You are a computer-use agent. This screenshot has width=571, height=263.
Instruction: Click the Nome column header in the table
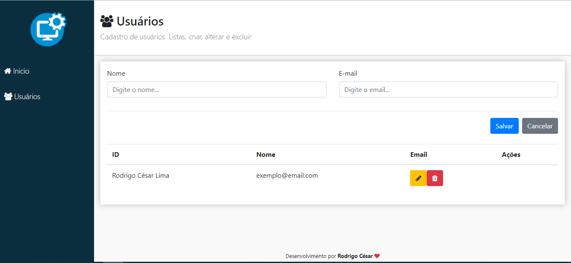coord(265,155)
